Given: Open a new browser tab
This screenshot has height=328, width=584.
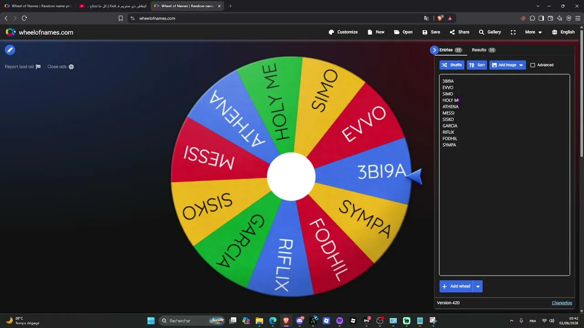Looking at the screenshot, I should [230, 6].
